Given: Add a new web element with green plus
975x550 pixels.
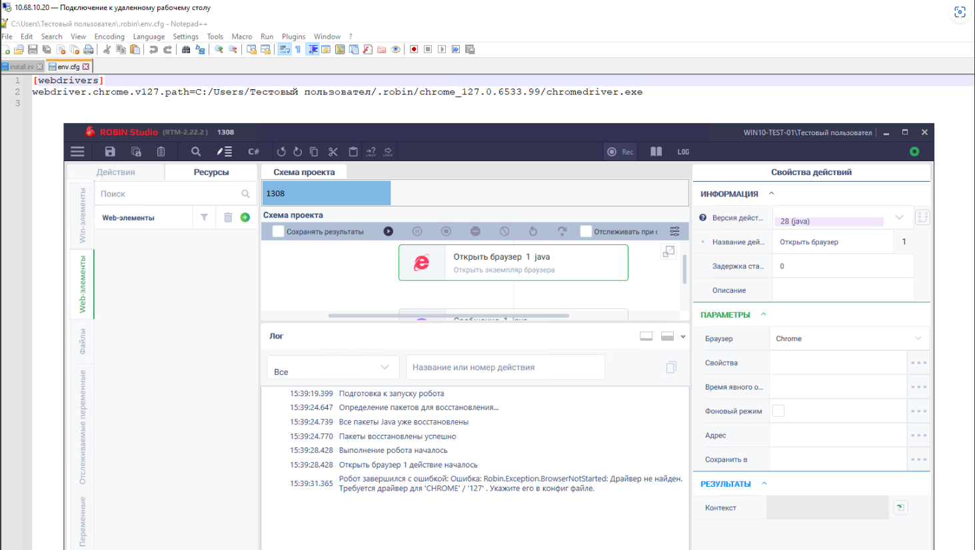Looking at the screenshot, I should [245, 218].
